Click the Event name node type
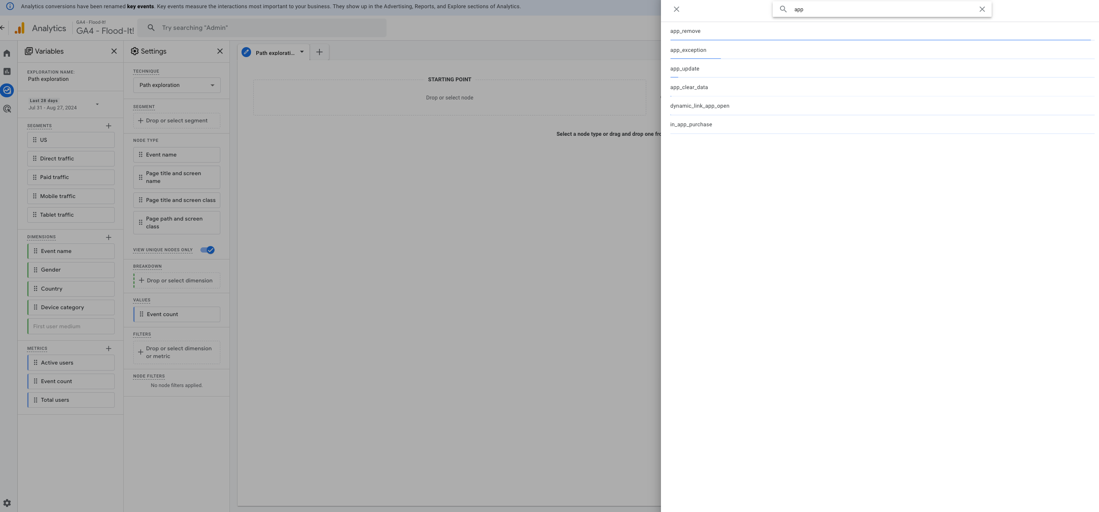 tap(177, 155)
